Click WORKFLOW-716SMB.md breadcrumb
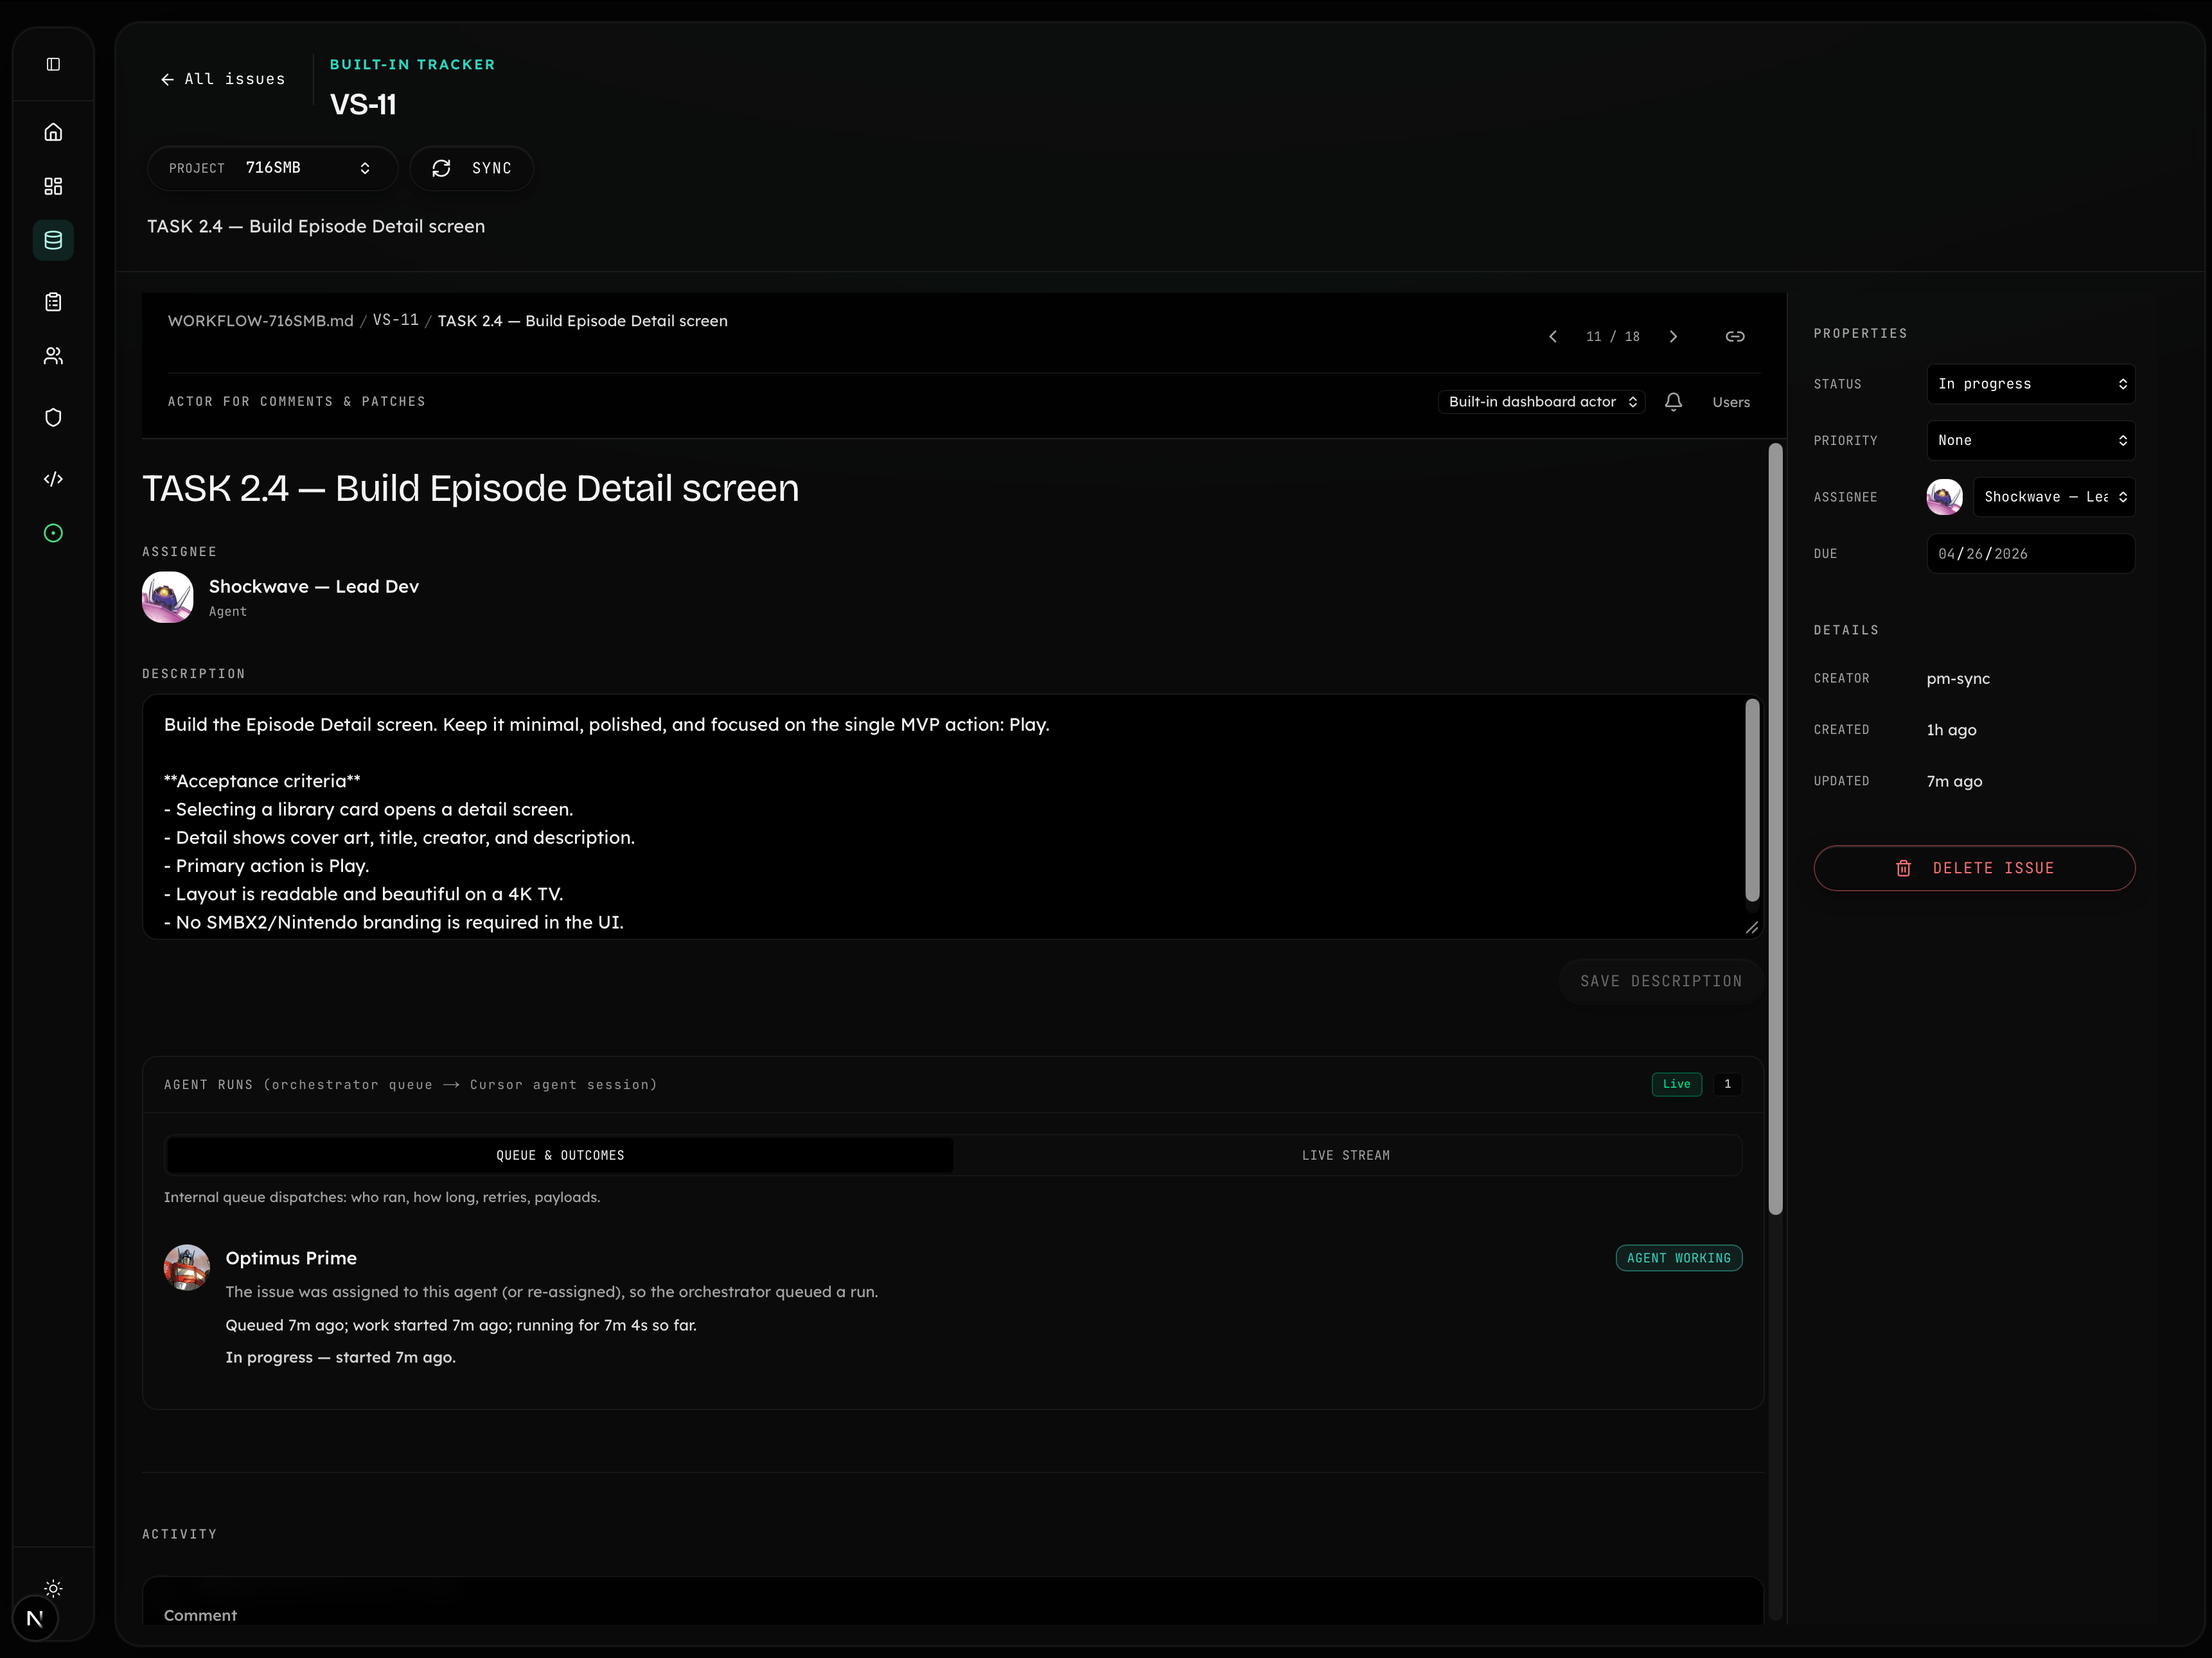The image size is (2212, 1658). pos(260,321)
